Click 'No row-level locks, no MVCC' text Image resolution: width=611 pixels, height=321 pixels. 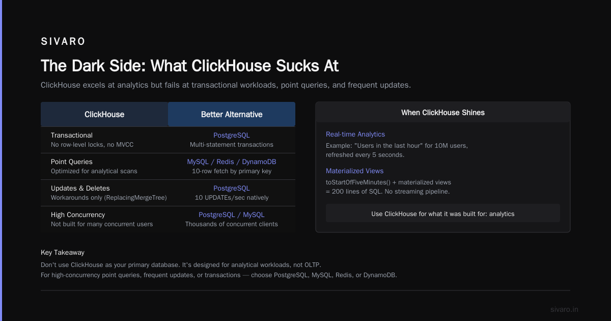pyautogui.click(x=92, y=145)
